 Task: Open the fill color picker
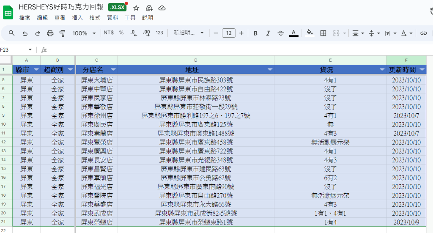tap(310, 33)
